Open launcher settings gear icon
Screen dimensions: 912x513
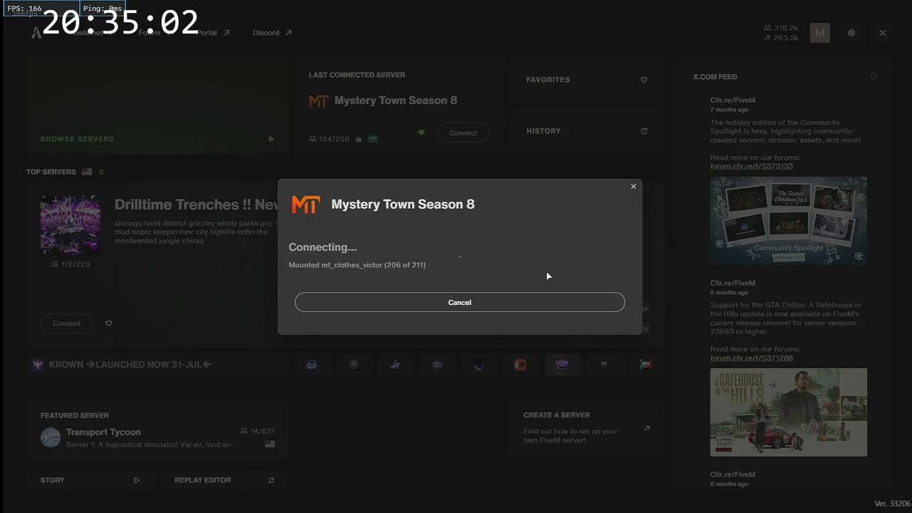tap(851, 33)
